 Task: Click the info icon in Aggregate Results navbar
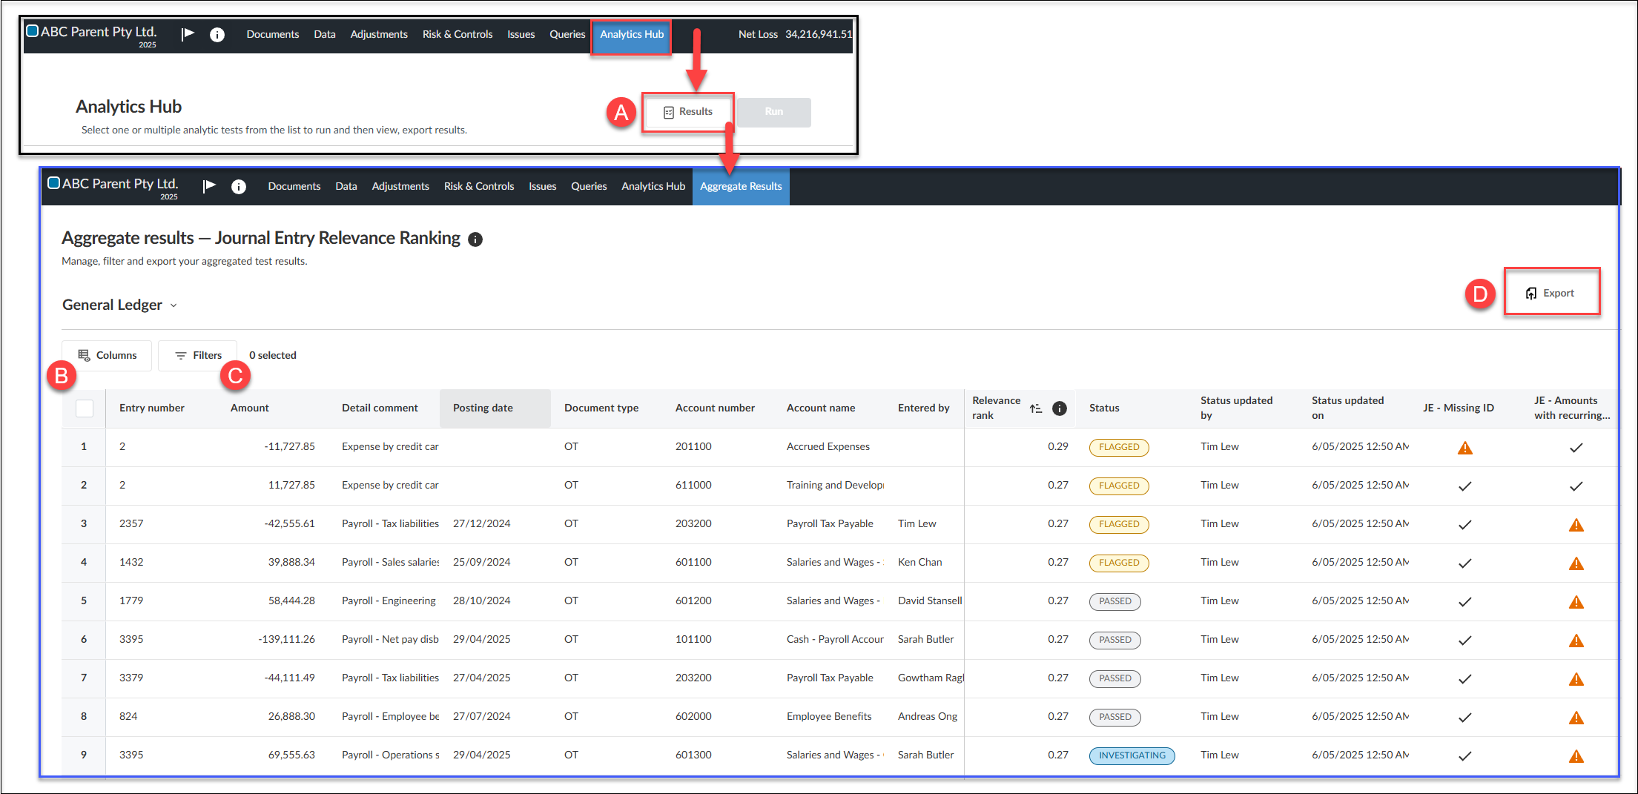click(239, 187)
